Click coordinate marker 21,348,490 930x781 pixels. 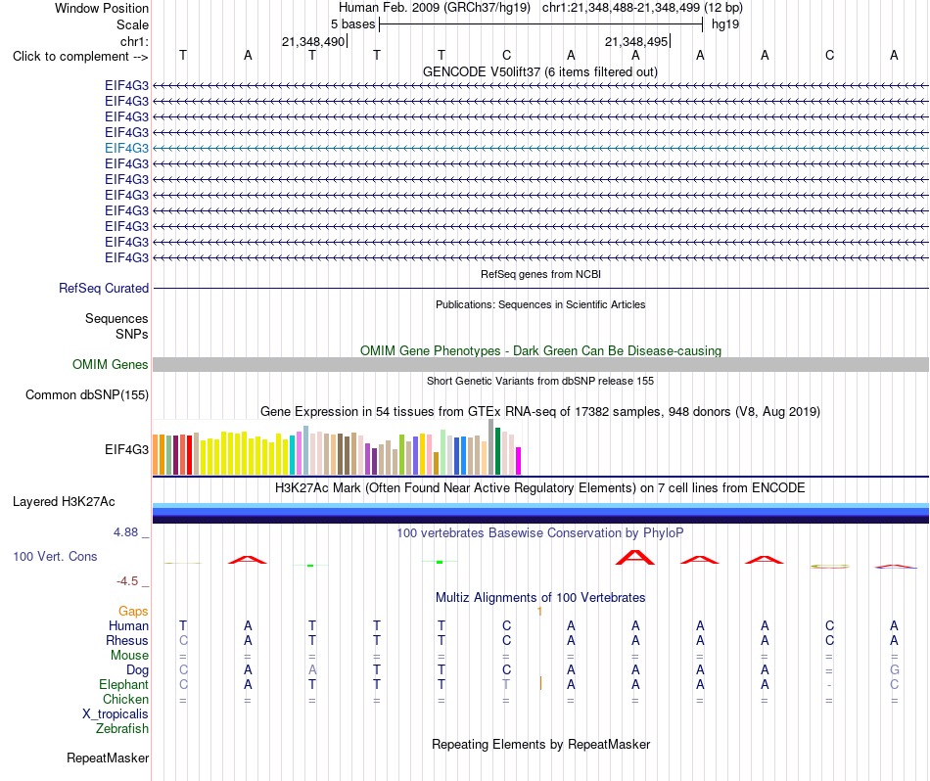pyautogui.click(x=313, y=41)
